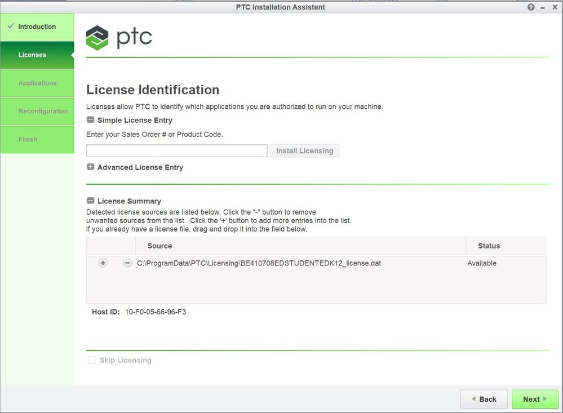Open the Finish step
563x413 pixels.
(x=37, y=139)
